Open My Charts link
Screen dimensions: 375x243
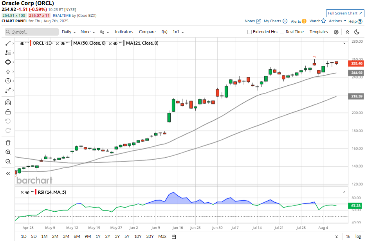pyautogui.click(x=276, y=21)
